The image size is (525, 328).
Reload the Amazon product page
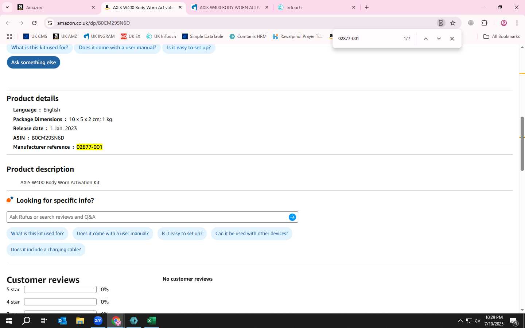click(x=34, y=23)
